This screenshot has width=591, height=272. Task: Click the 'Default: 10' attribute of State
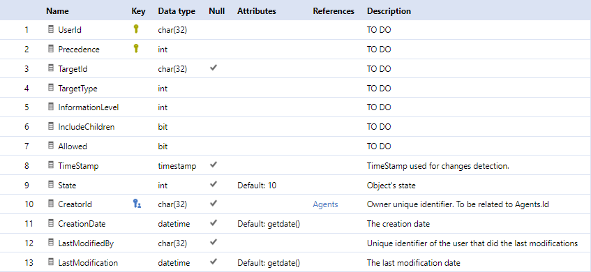(x=257, y=186)
